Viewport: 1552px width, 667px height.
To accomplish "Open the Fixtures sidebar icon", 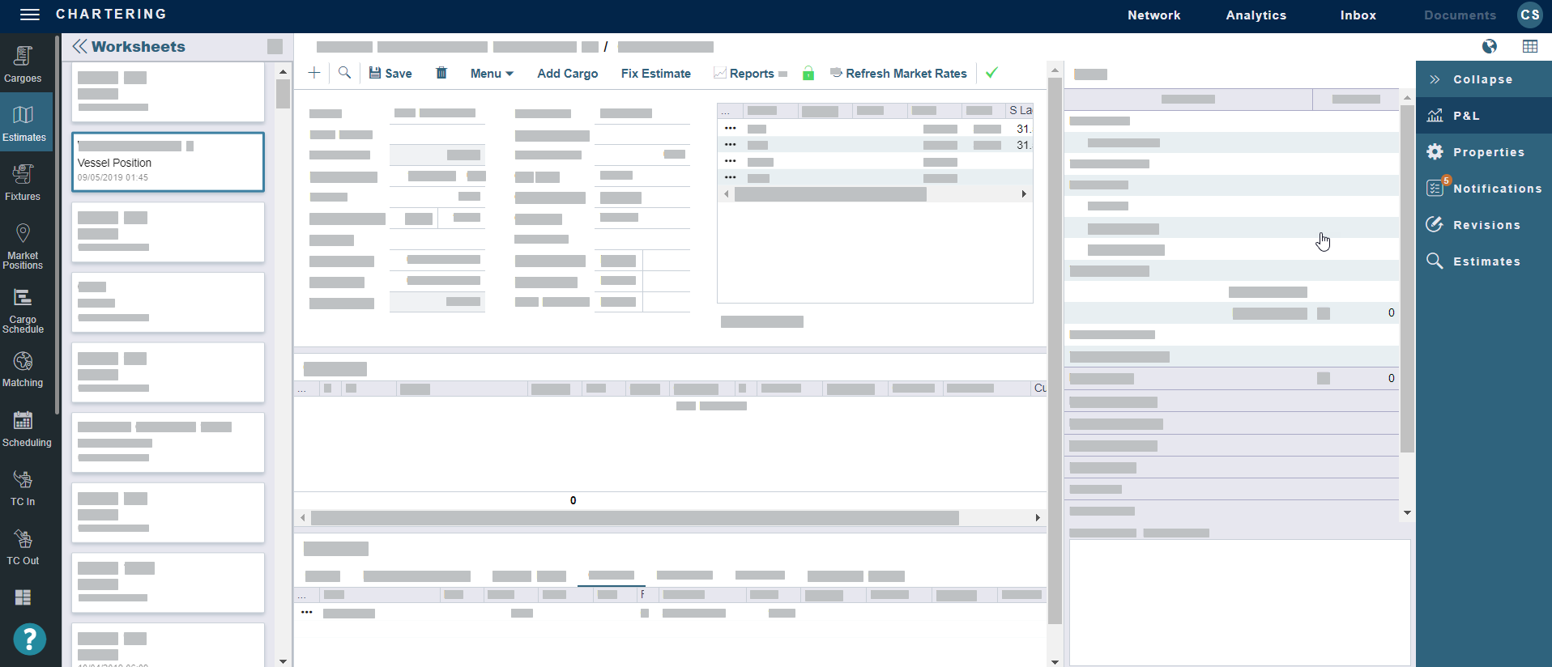I will coord(23,182).
